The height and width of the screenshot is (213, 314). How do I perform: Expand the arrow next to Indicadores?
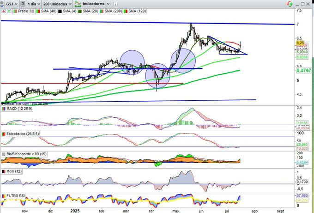pos(108,4)
